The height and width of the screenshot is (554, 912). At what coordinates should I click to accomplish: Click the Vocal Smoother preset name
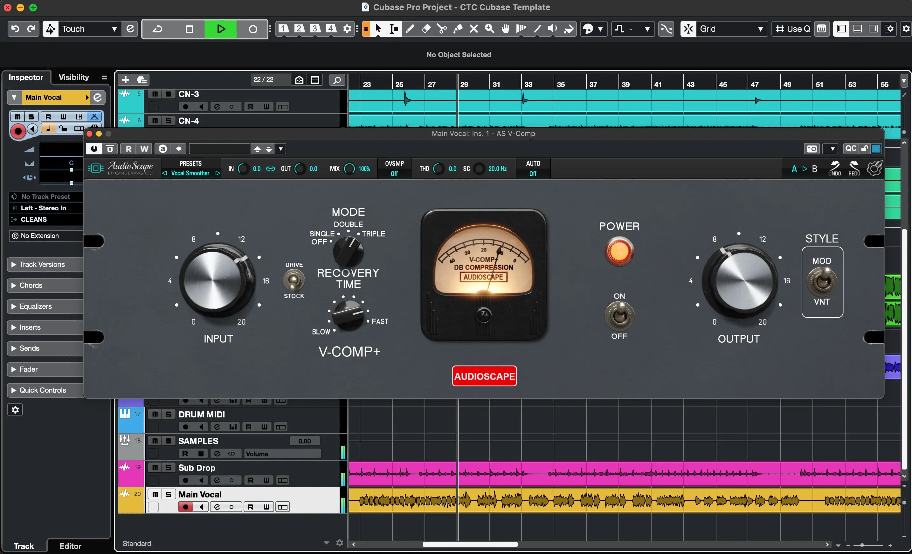click(190, 173)
